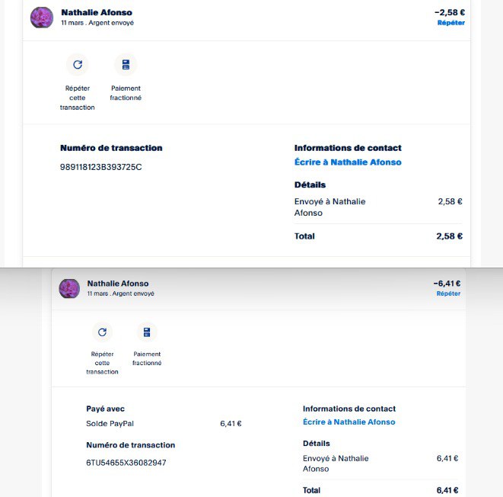Click Écrire à Nathalie Afonso in the 2,58 € transaction

click(x=348, y=162)
